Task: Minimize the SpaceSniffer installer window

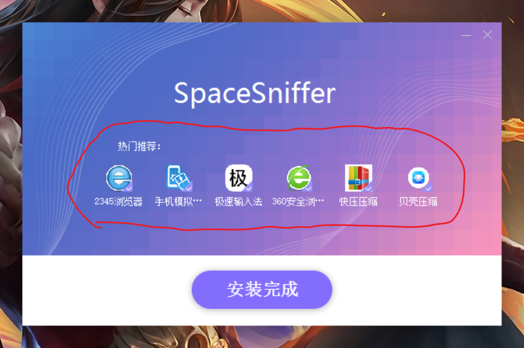Action: (x=466, y=35)
